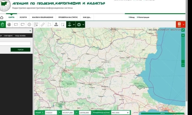Click the search text input field
Viewport: 192px width, 115px height.
pos(15,44)
